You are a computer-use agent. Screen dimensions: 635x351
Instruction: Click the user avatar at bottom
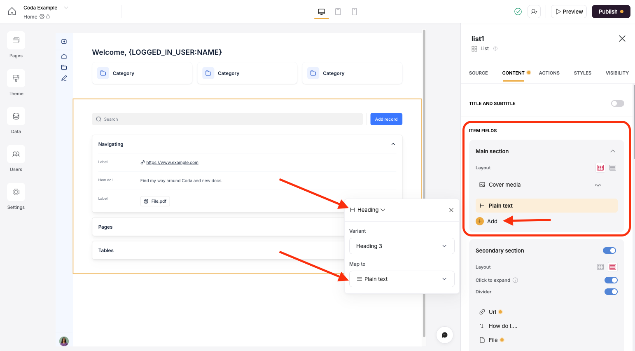[64, 341]
